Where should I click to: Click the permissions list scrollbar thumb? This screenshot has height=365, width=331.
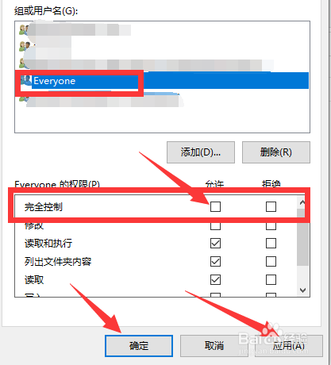tap(302, 237)
